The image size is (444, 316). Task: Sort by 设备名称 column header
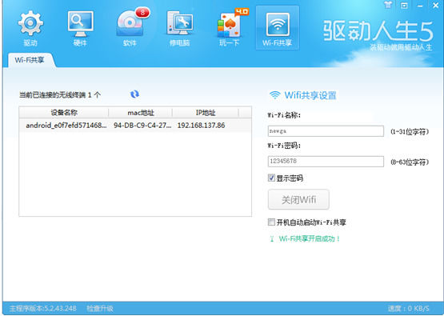pyautogui.click(x=64, y=113)
